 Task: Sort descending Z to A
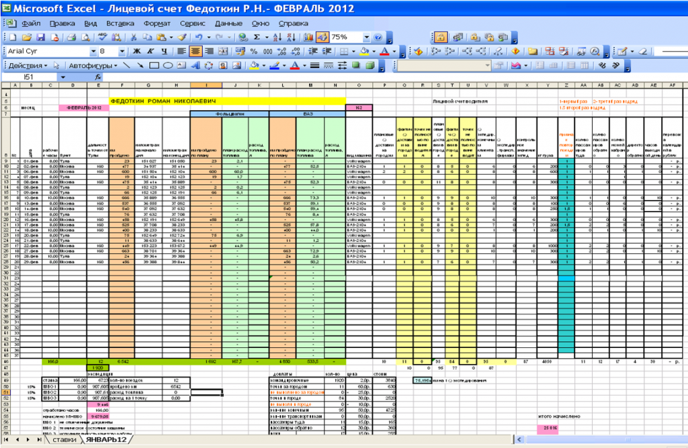point(291,38)
